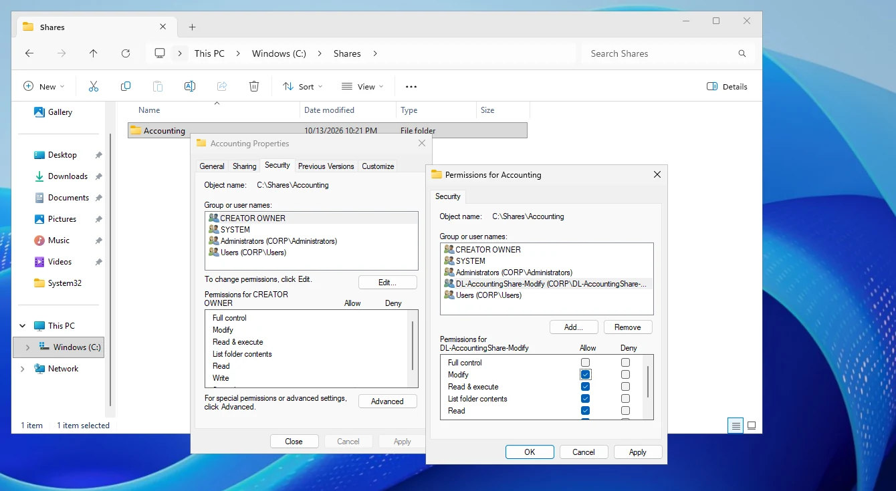Open the Previous Versions tab

coord(326,166)
